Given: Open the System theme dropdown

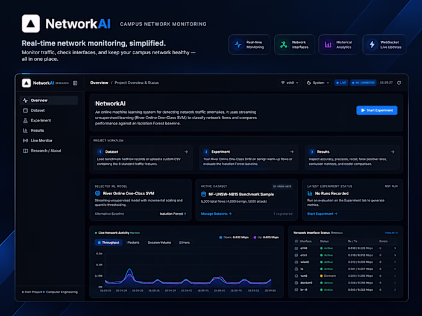Looking at the screenshot, I should (318, 83).
